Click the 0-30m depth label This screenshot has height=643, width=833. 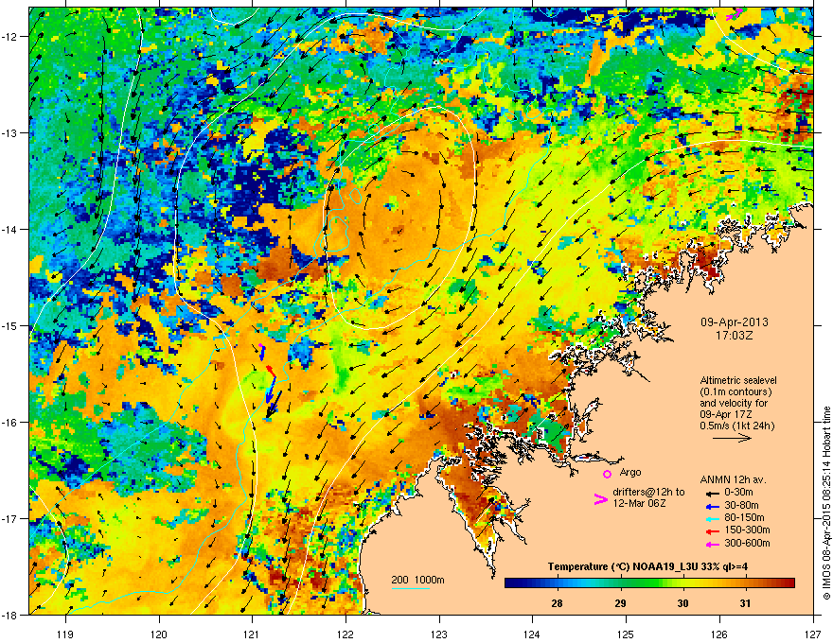(x=738, y=493)
